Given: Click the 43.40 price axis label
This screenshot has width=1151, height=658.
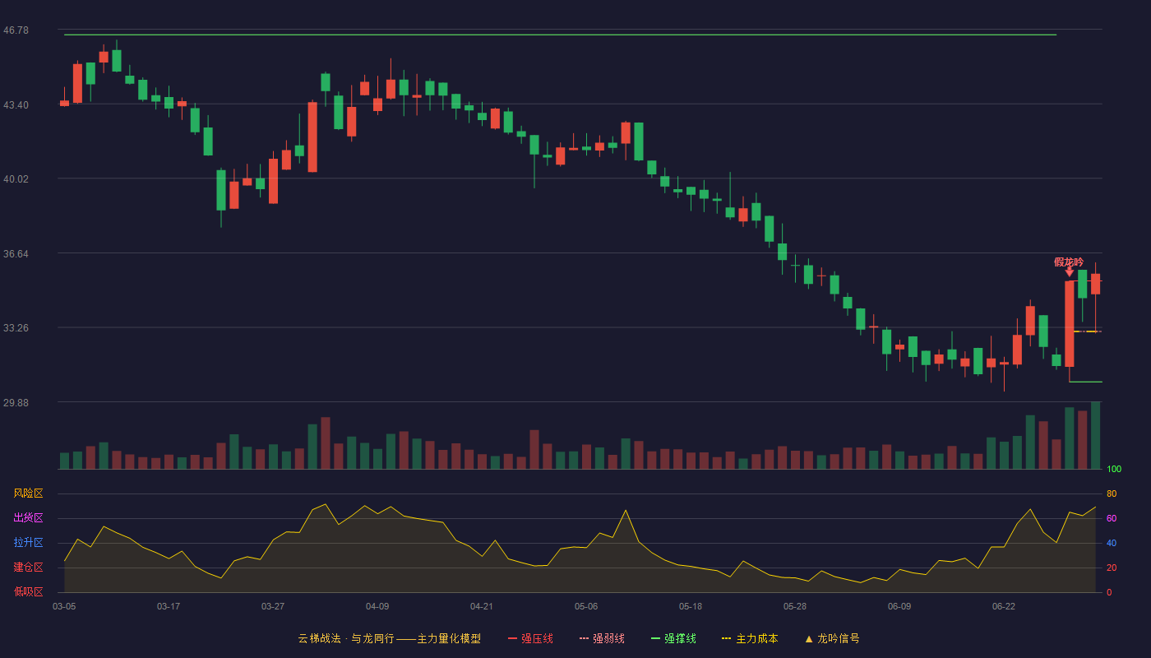Looking at the screenshot, I should [x=16, y=105].
